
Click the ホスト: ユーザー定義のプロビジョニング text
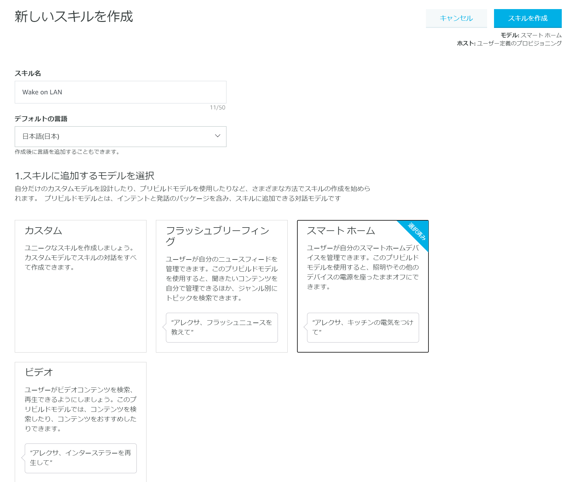coord(509,43)
